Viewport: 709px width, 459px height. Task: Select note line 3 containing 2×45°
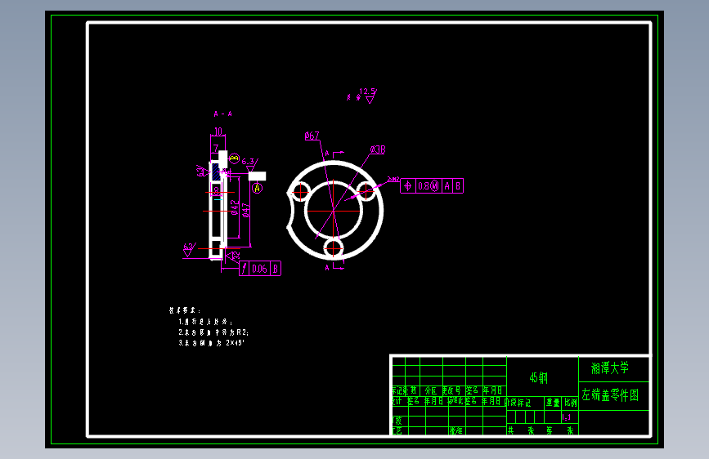click(211, 343)
